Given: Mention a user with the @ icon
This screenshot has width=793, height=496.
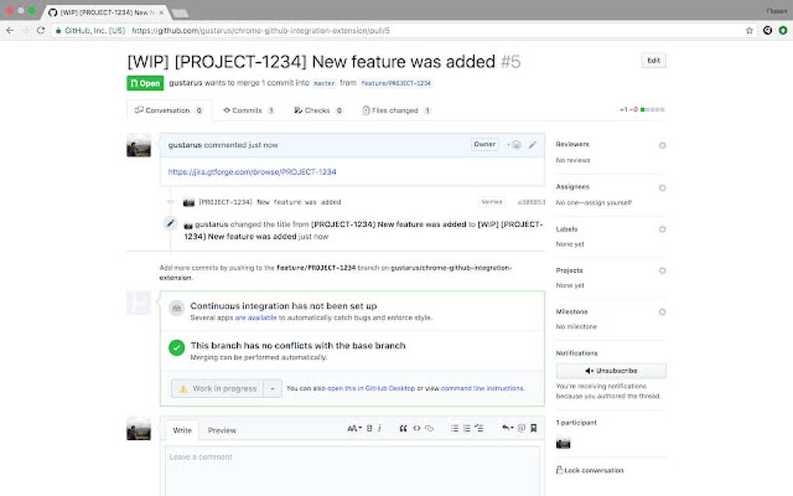Looking at the screenshot, I should pos(522,428).
